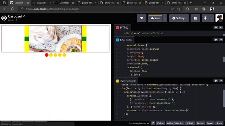
Task: Close the Download tab
Action: click(73, 3)
